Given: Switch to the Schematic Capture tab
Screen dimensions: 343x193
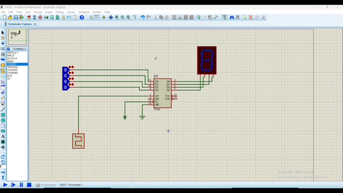Looking at the screenshot, I should (x=20, y=24).
